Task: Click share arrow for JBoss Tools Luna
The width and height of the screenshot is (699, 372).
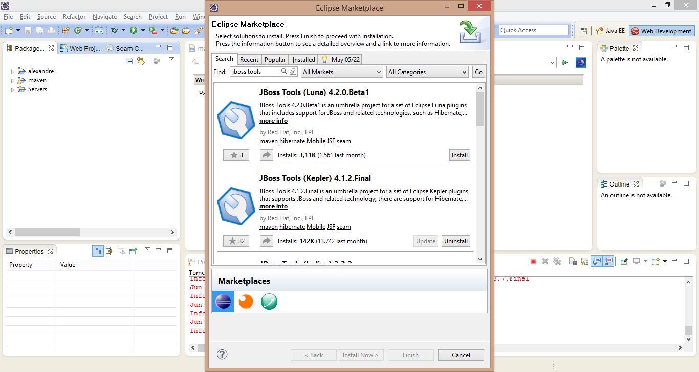Action: (x=267, y=155)
